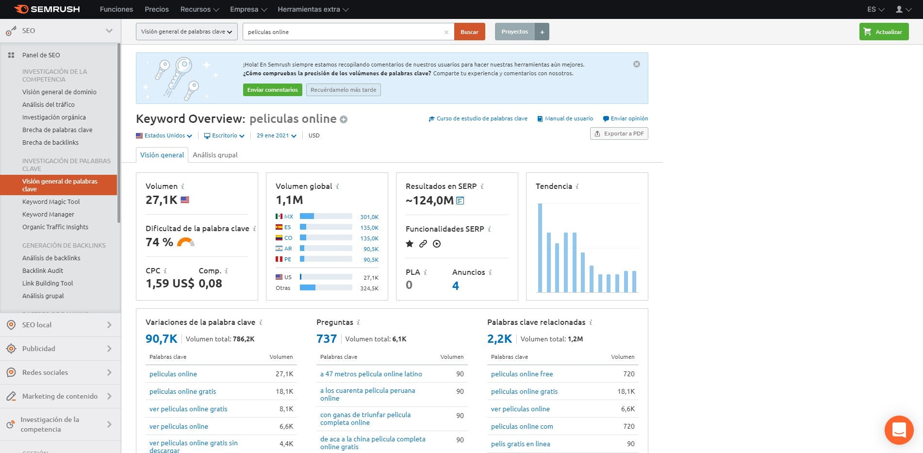Select the video SERP feature icon
923x453 pixels.
click(436, 244)
